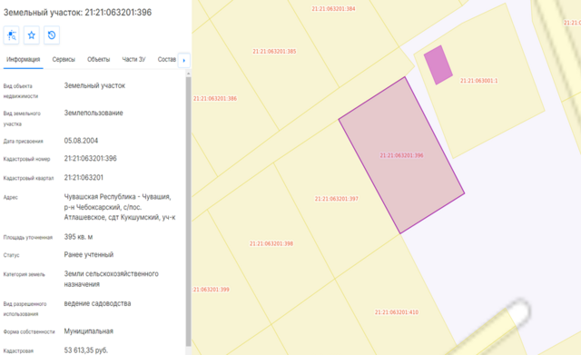This screenshot has height=355, width=581.
Task: Click the panel title Земельный участок: 21:21:063201:396
Action: pos(77,12)
